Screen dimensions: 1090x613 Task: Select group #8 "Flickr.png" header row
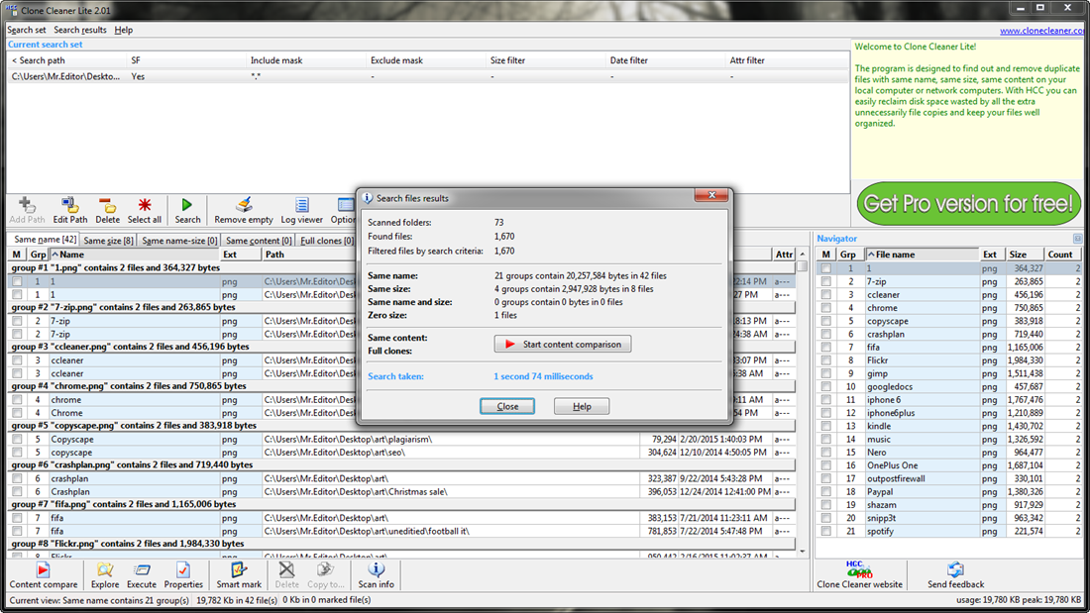coord(401,544)
